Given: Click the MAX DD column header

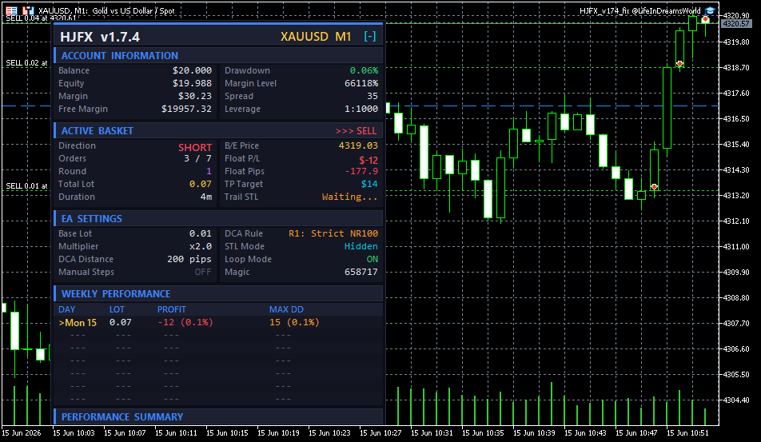Looking at the screenshot, I should coord(286,309).
